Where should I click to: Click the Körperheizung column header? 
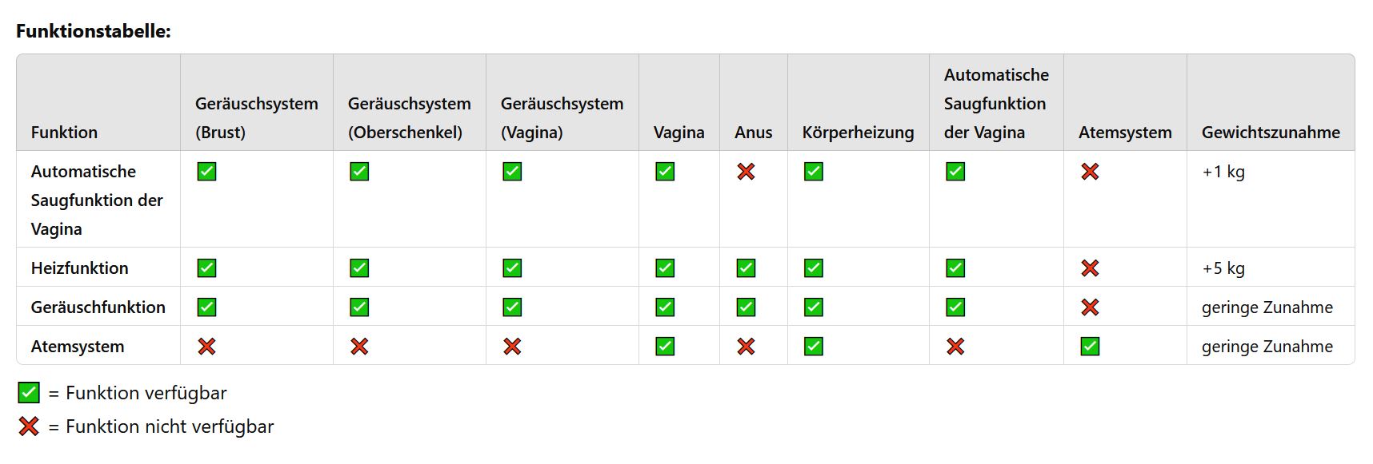(858, 133)
